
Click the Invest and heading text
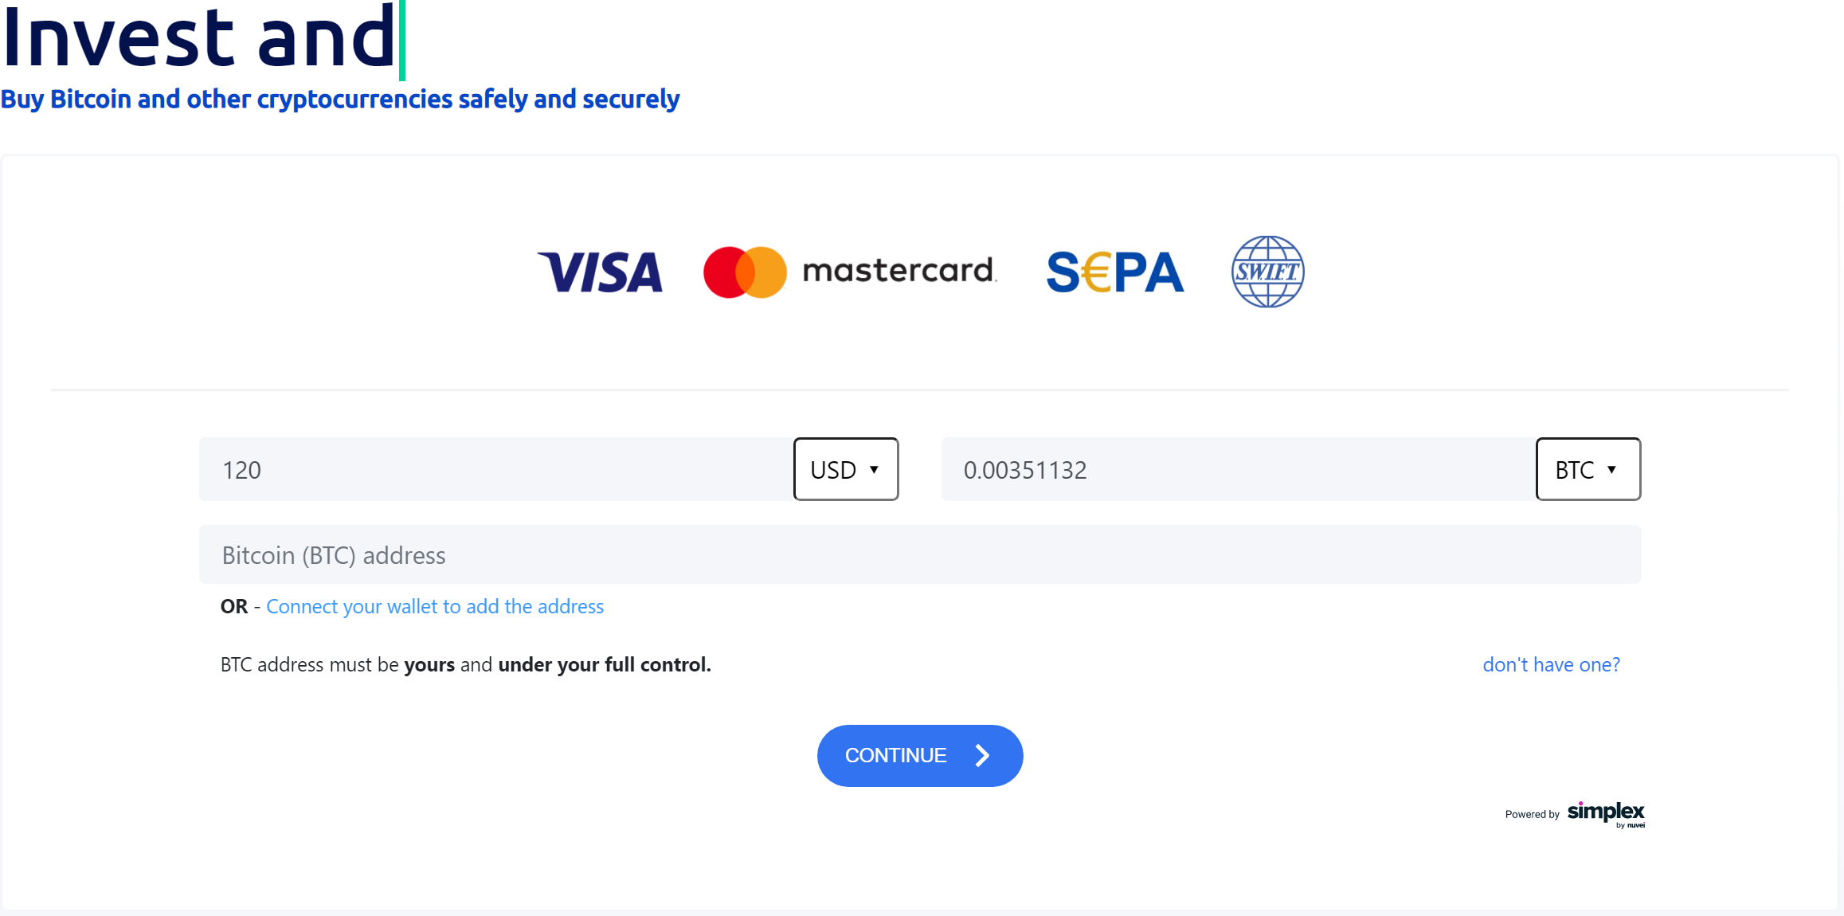(x=199, y=37)
